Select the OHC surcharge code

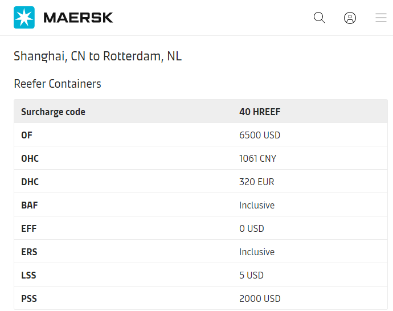pos(30,158)
